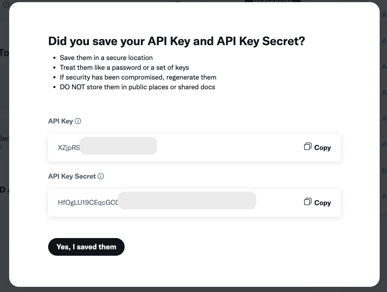Click the copy icon in API Key row
This screenshot has width=387, height=292.
(x=307, y=147)
